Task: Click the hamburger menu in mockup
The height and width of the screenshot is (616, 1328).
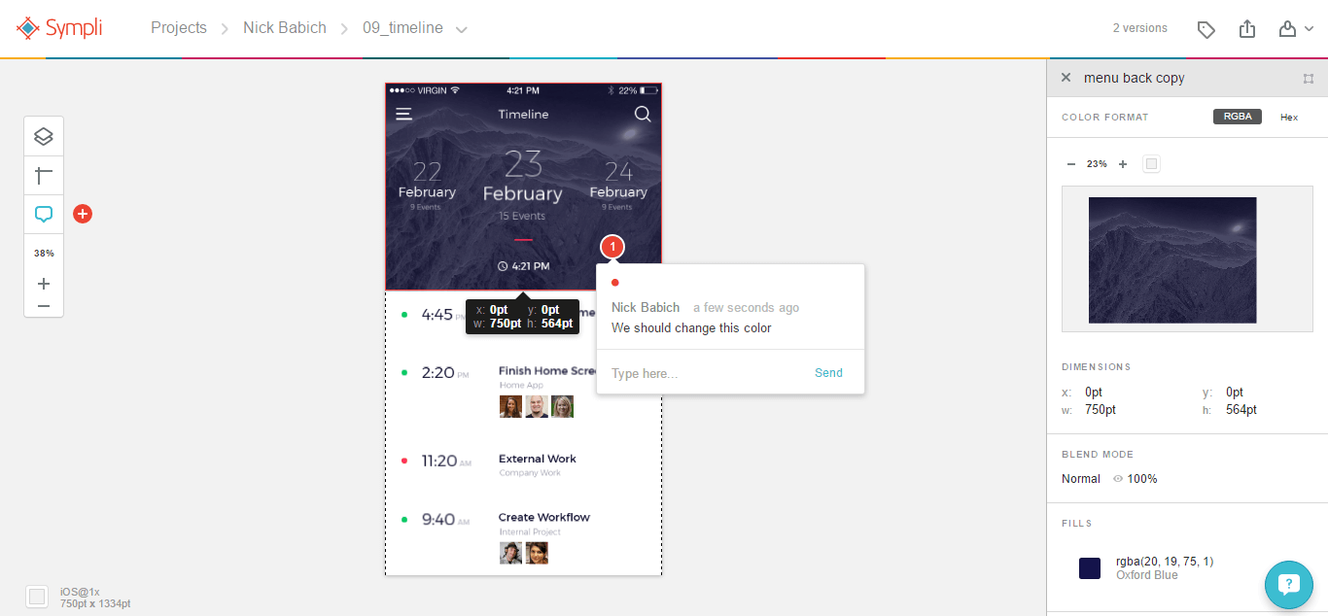Action: pyautogui.click(x=403, y=114)
